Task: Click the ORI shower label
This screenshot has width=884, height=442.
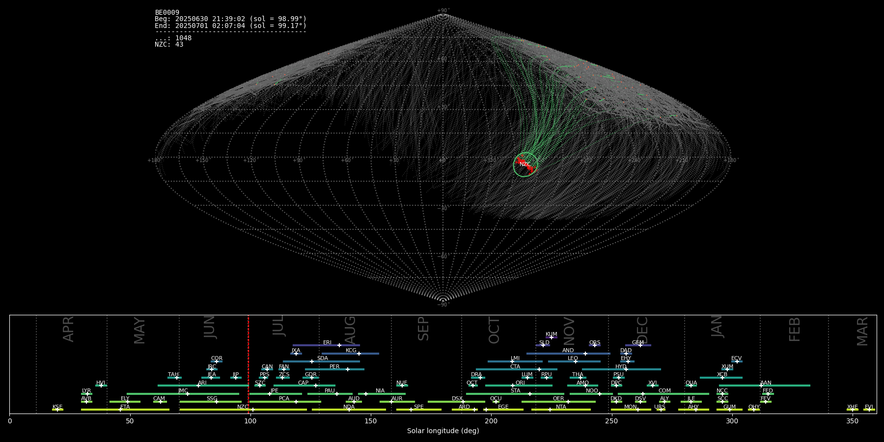Action: click(x=520, y=383)
